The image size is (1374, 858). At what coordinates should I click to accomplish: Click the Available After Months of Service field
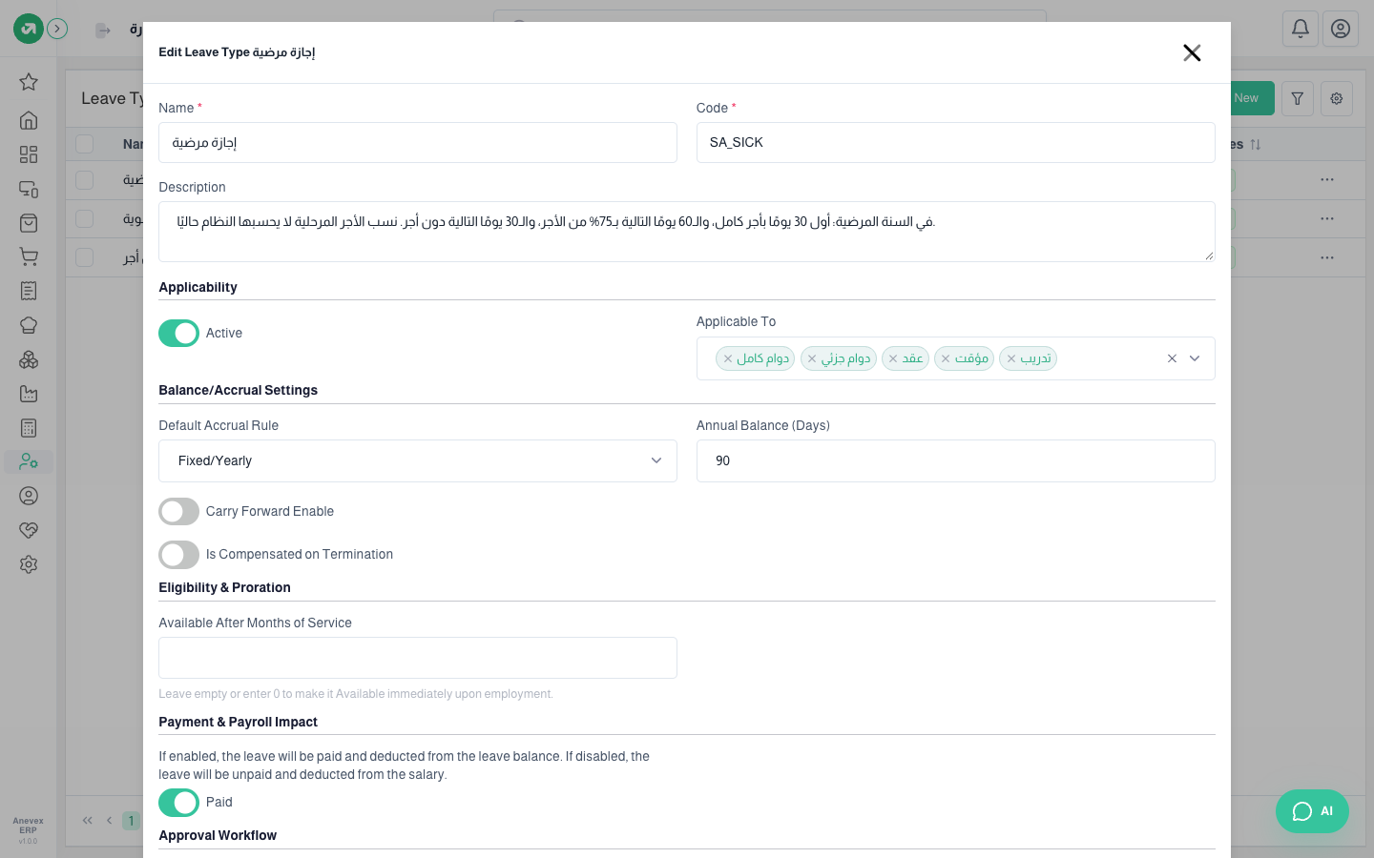point(418,658)
